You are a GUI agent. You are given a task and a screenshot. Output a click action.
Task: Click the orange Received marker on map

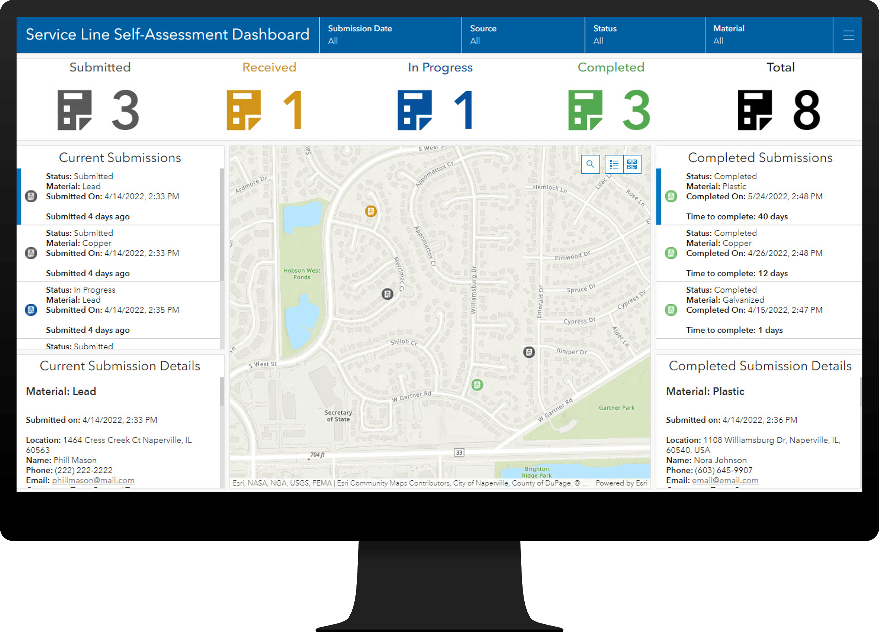click(x=370, y=211)
